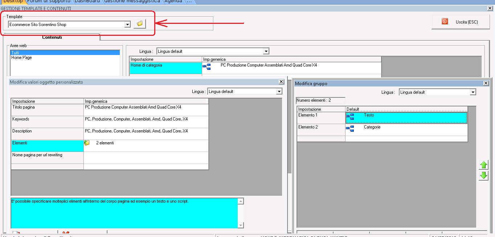Click Default column header in Modifica gruppo
Screen dimensions: 495x237
[x=406, y=109]
